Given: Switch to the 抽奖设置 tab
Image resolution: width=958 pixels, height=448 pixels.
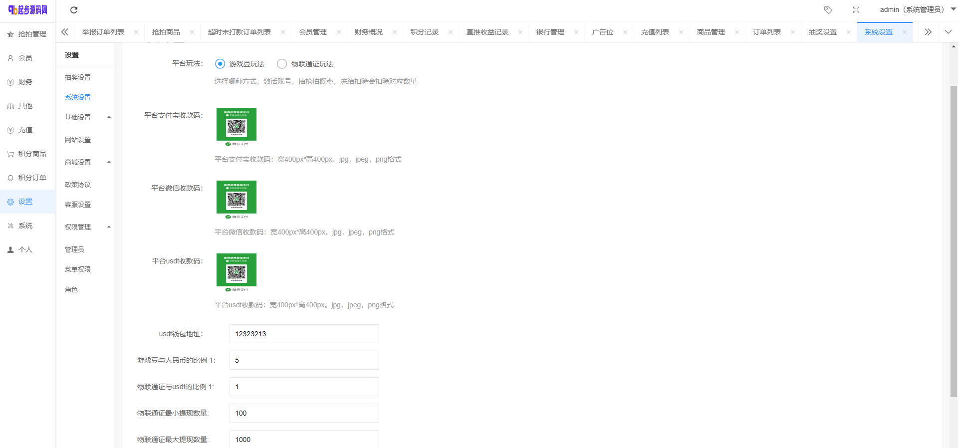Looking at the screenshot, I should tap(823, 32).
